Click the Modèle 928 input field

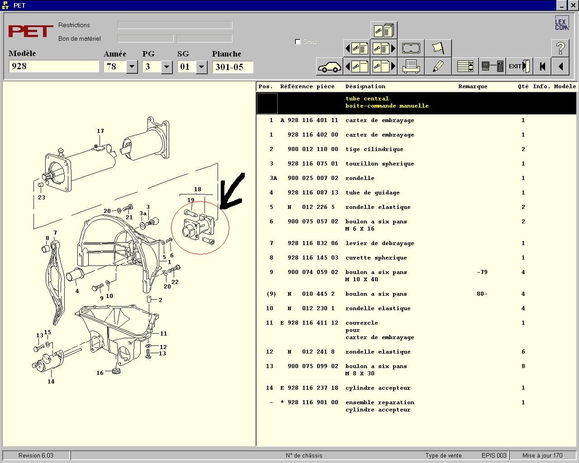point(53,66)
